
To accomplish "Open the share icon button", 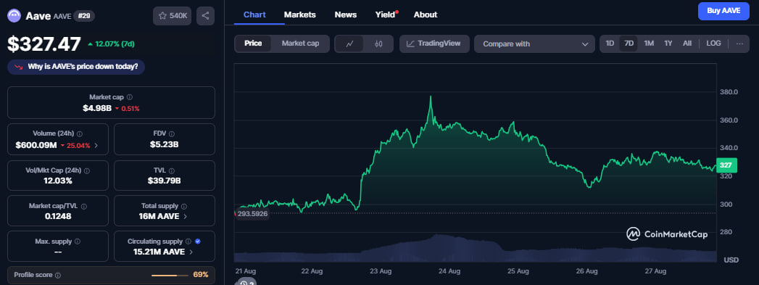I will tap(205, 16).
